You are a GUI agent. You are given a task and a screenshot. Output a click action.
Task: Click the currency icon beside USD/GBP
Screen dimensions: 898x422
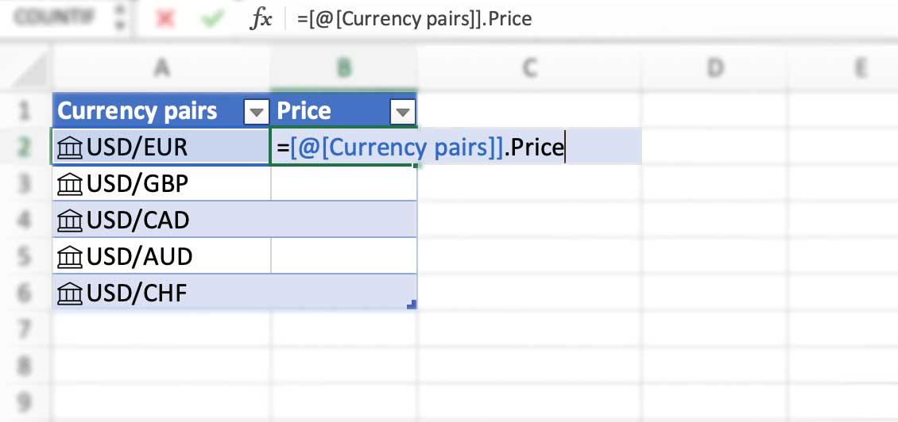[x=71, y=185]
